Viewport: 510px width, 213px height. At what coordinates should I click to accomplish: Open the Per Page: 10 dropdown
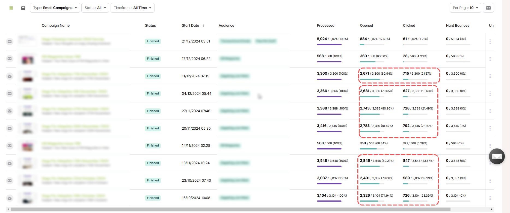(x=465, y=8)
